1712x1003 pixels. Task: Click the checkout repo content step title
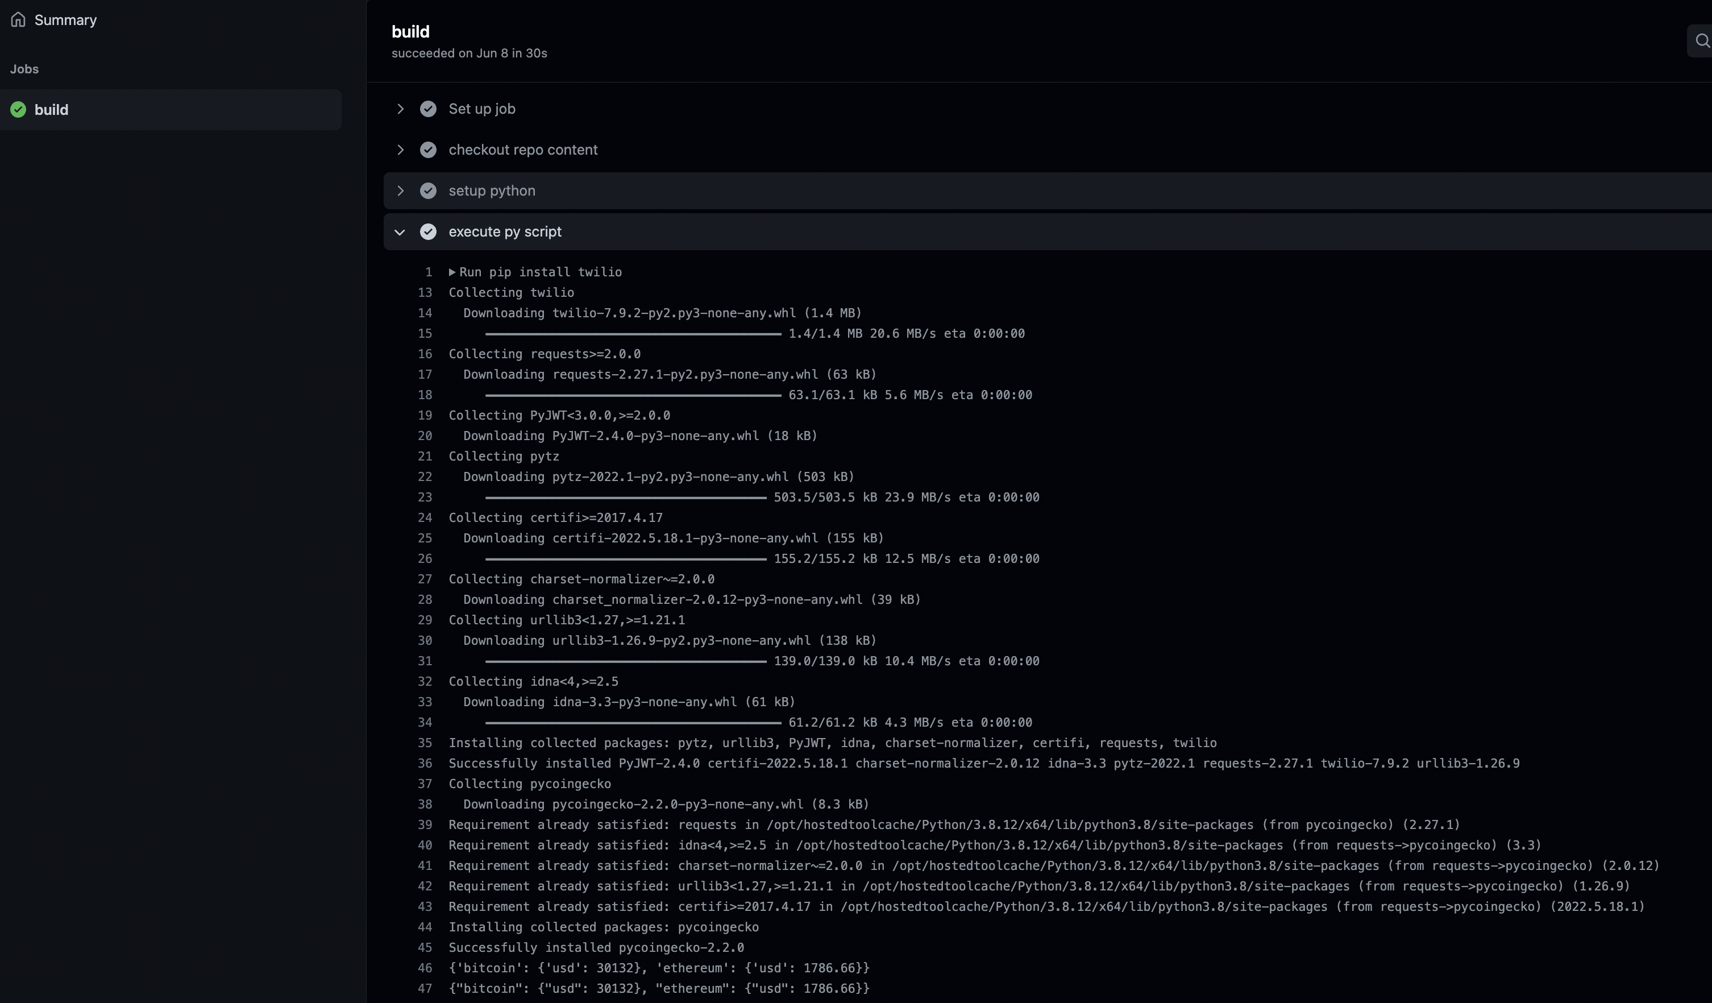pos(523,150)
